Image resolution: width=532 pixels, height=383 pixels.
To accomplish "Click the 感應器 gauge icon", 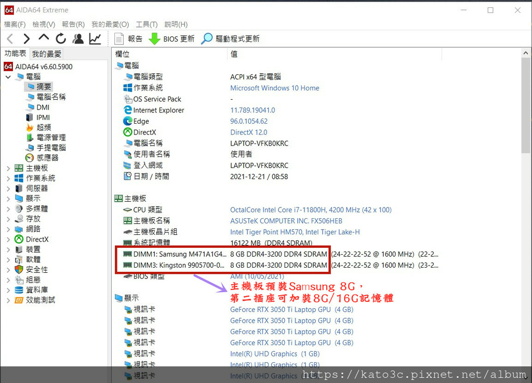I will pos(30,158).
